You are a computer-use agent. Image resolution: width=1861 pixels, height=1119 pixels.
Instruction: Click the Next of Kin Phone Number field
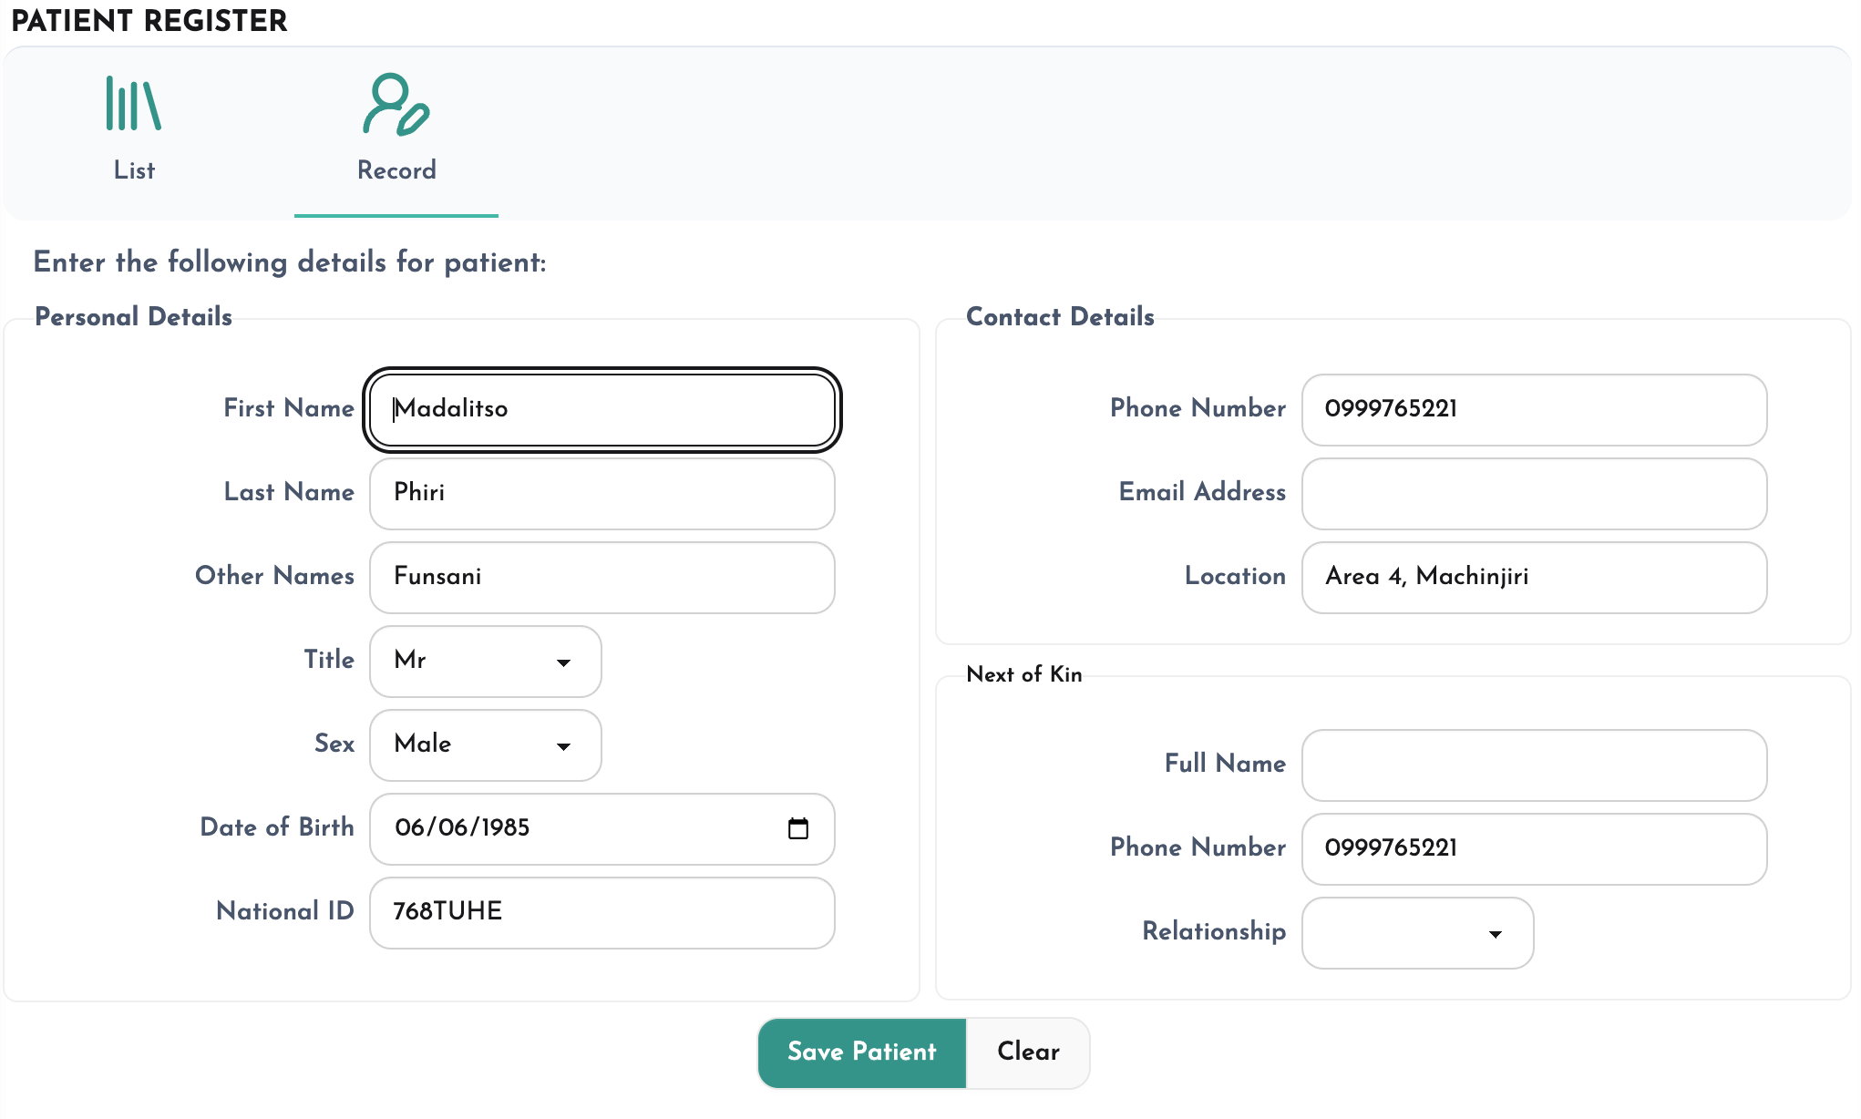tap(1535, 849)
